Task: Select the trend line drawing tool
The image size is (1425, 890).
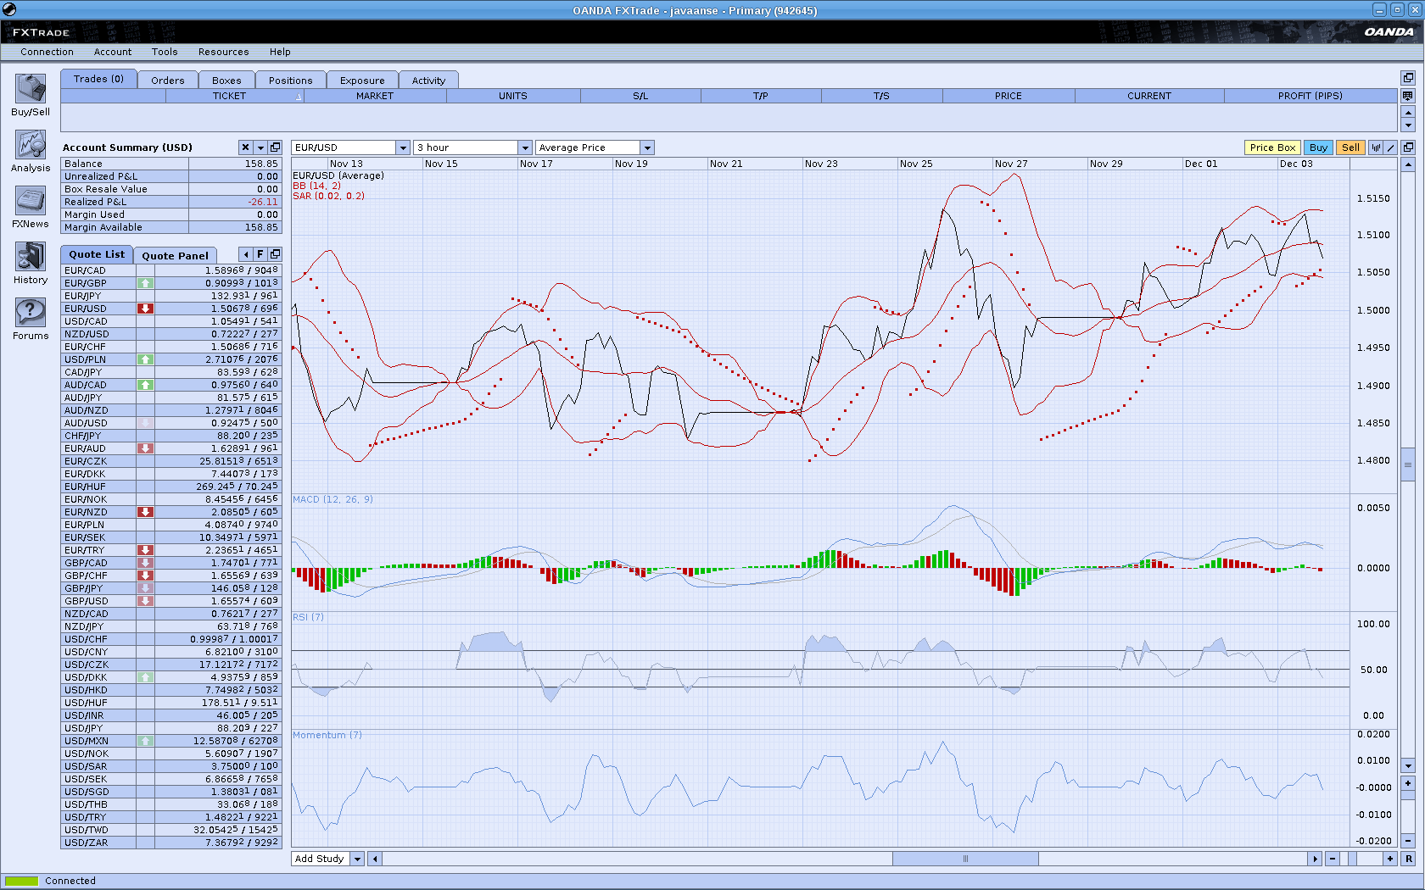Action: [1391, 147]
